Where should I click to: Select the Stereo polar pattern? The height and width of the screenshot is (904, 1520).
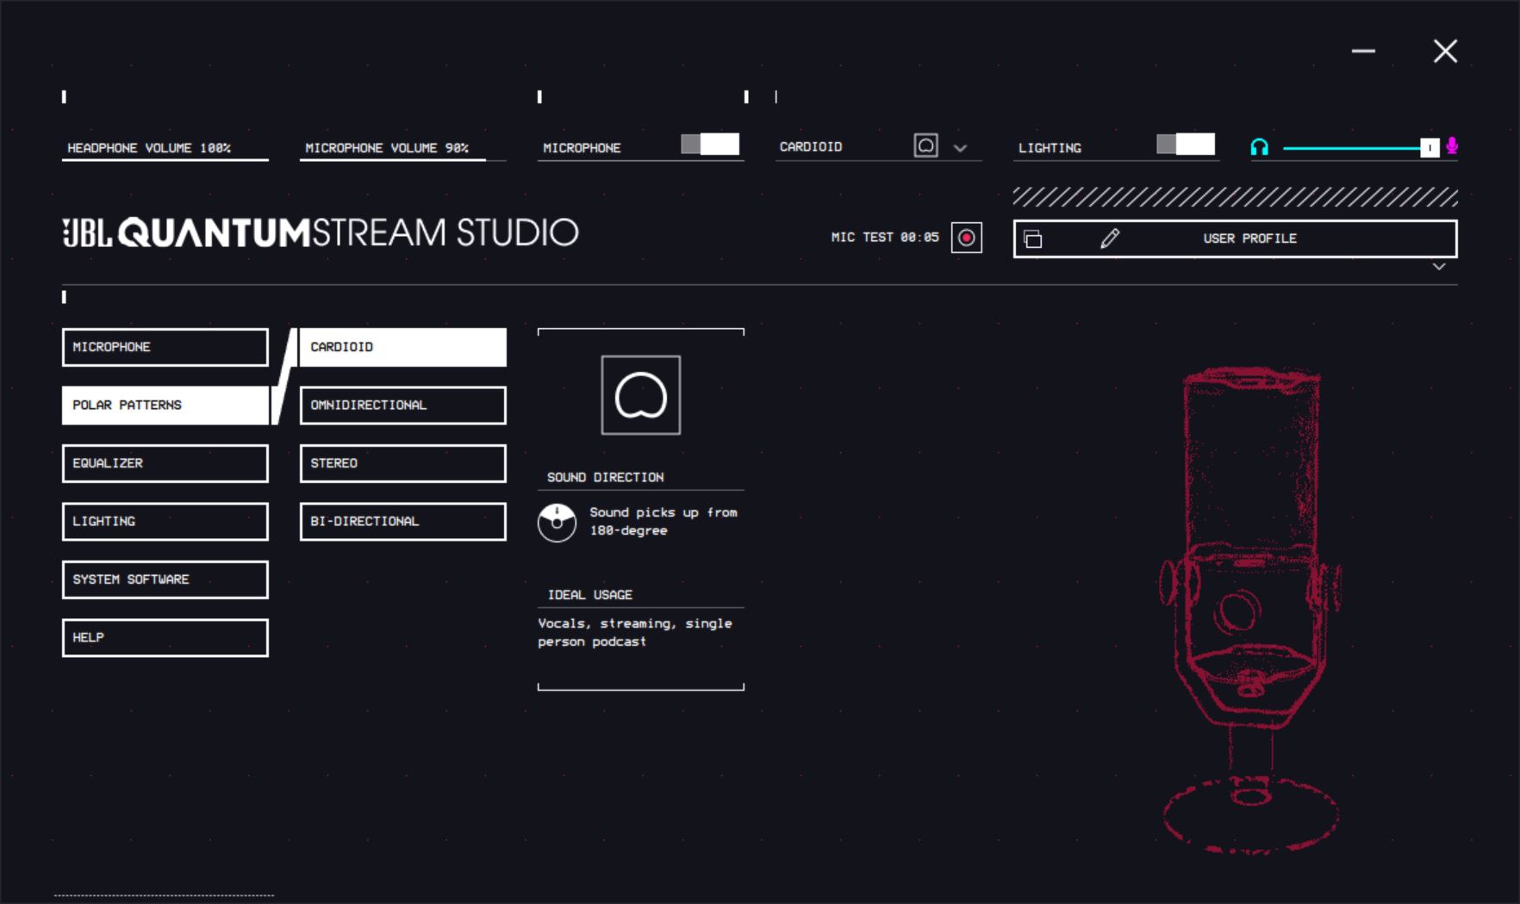[x=403, y=463]
